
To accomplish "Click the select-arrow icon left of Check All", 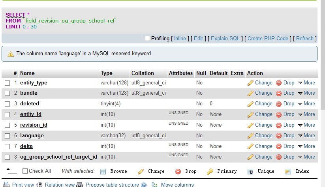I will pos(11,171).
